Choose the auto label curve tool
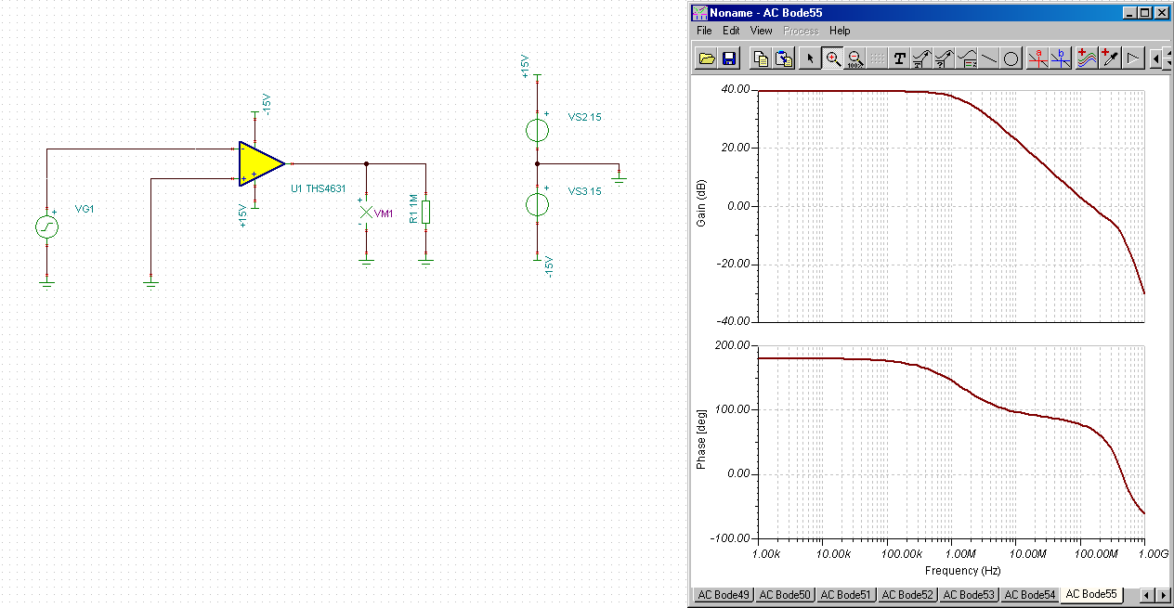 921,58
